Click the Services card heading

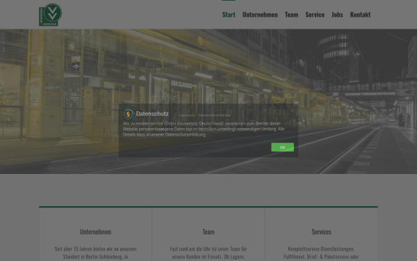pyautogui.click(x=321, y=232)
